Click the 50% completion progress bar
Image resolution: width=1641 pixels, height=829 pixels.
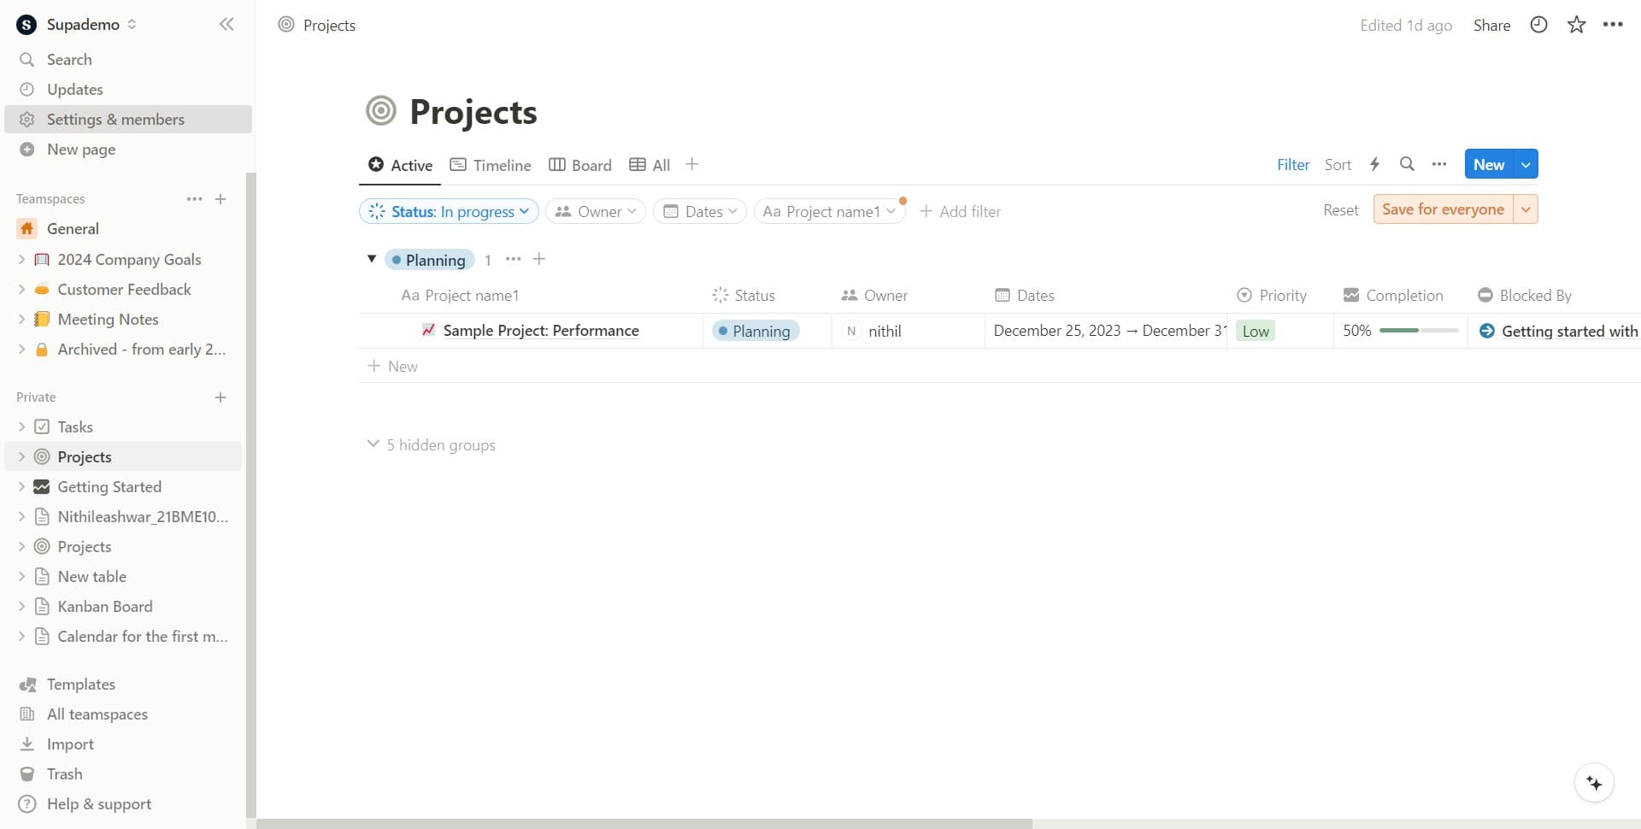point(1418,331)
